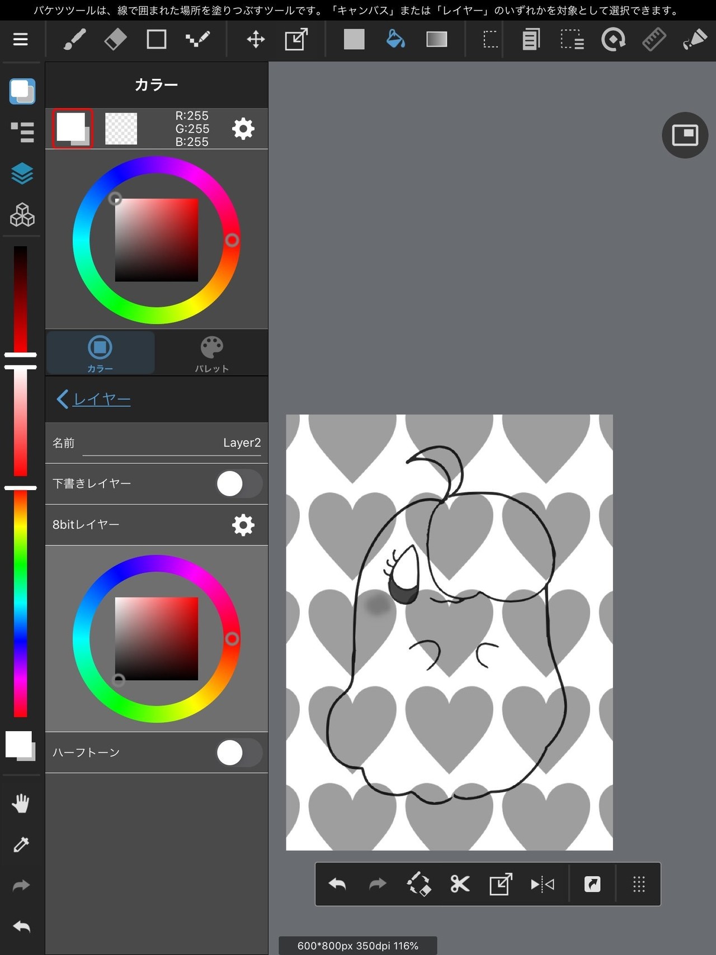Image resolution: width=716 pixels, height=955 pixels.
Task: Select the Brush tool
Action: 74,39
